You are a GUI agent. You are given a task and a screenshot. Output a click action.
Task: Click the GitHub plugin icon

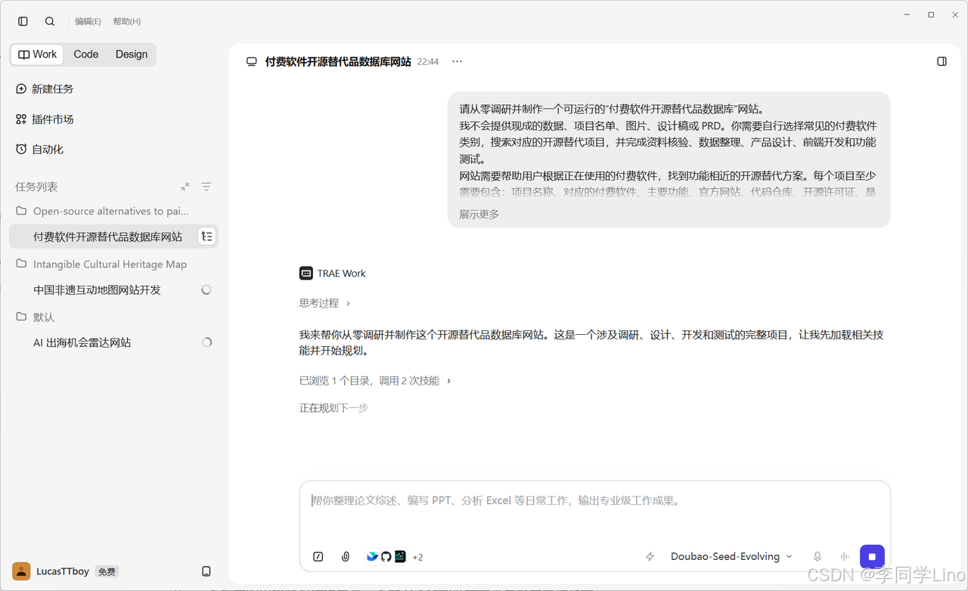(386, 557)
